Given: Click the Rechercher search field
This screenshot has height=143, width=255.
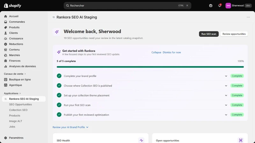Looking at the screenshot, I should (x=127, y=6).
